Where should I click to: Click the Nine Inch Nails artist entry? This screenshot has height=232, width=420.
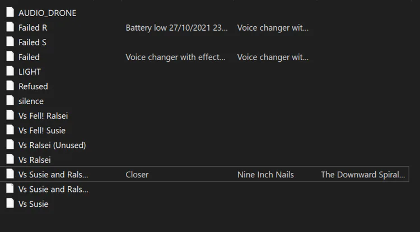[x=265, y=175]
